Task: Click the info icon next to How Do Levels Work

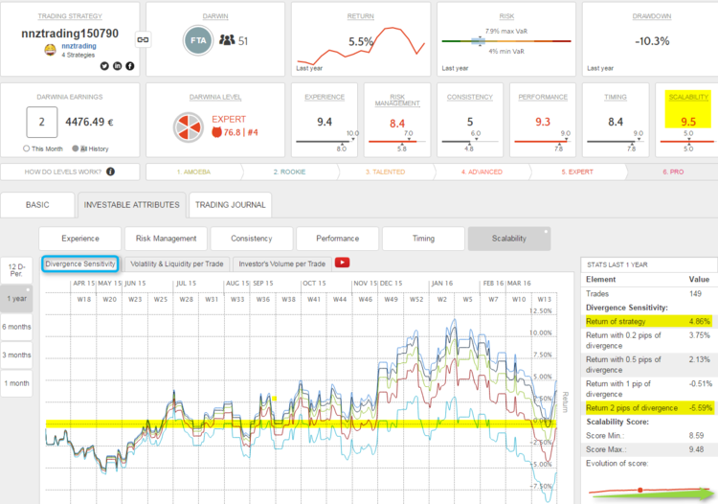Action: (x=111, y=172)
